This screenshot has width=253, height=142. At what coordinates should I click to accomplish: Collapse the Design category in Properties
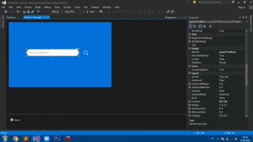point(190,49)
